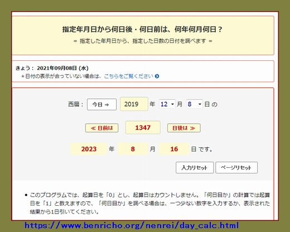Open the こちらをご覧ください link
The width and height of the screenshot is (290, 232).
tap(128, 76)
